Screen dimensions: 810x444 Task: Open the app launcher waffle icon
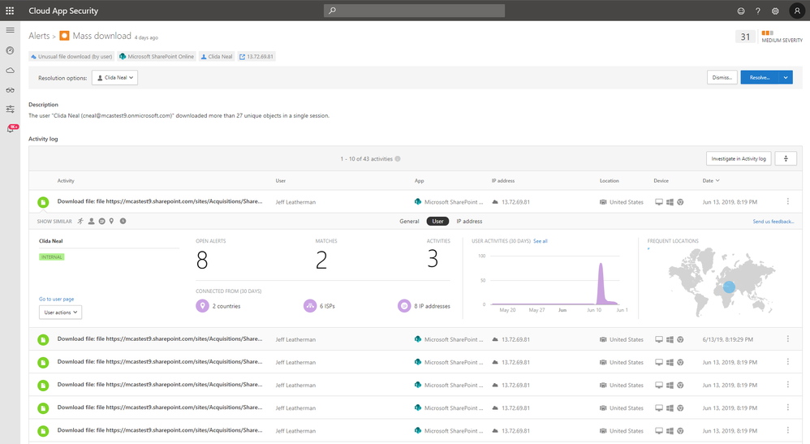[10, 11]
